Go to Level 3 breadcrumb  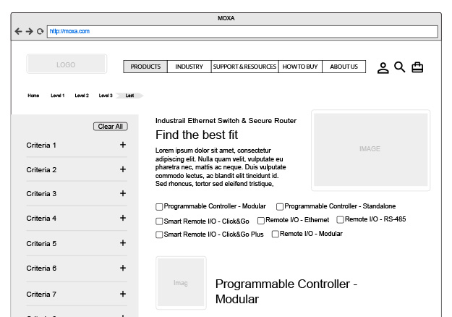106,96
